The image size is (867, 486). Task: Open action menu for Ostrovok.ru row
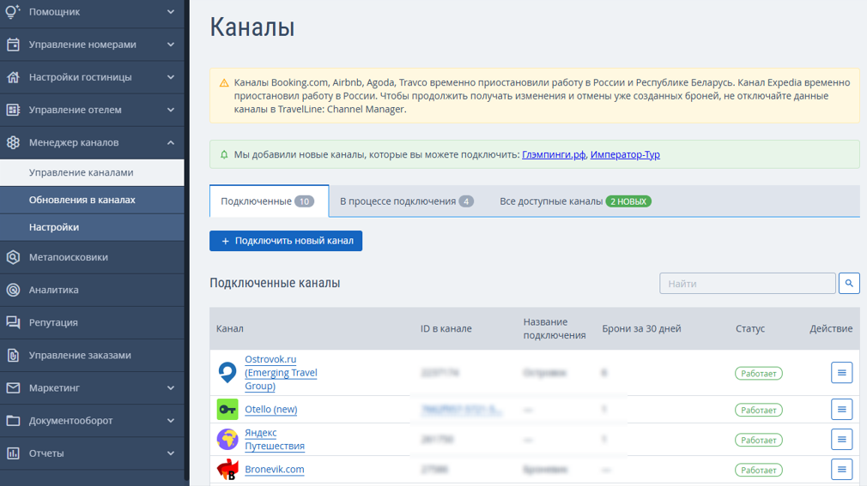pyautogui.click(x=841, y=373)
